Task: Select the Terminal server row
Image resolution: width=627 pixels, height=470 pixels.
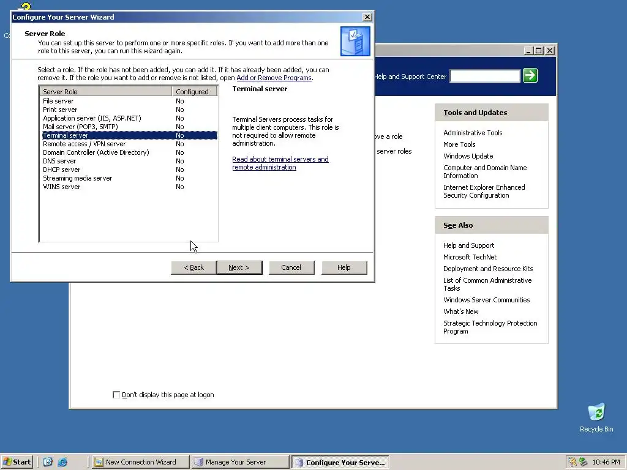Action: (x=130, y=135)
